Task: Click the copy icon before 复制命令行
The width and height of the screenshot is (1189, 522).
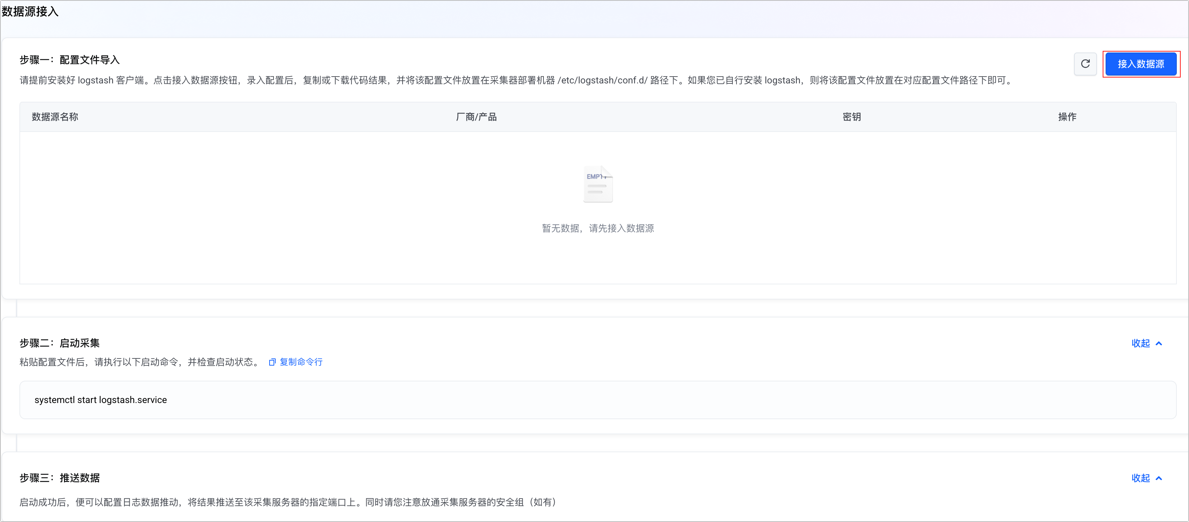Action: pos(272,362)
